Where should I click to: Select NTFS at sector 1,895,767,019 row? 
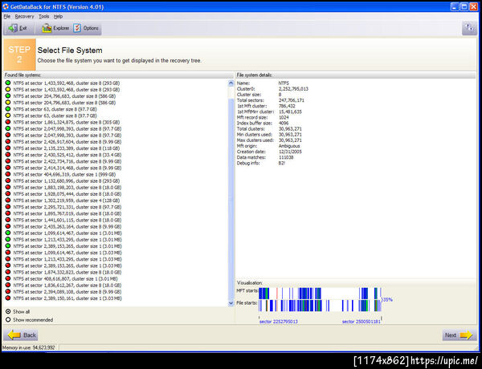pyautogui.click(x=67, y=213)
